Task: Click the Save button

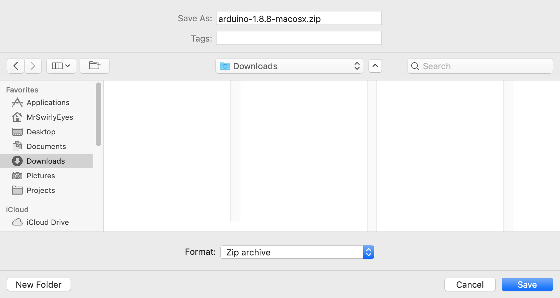Action: (527, 284)
